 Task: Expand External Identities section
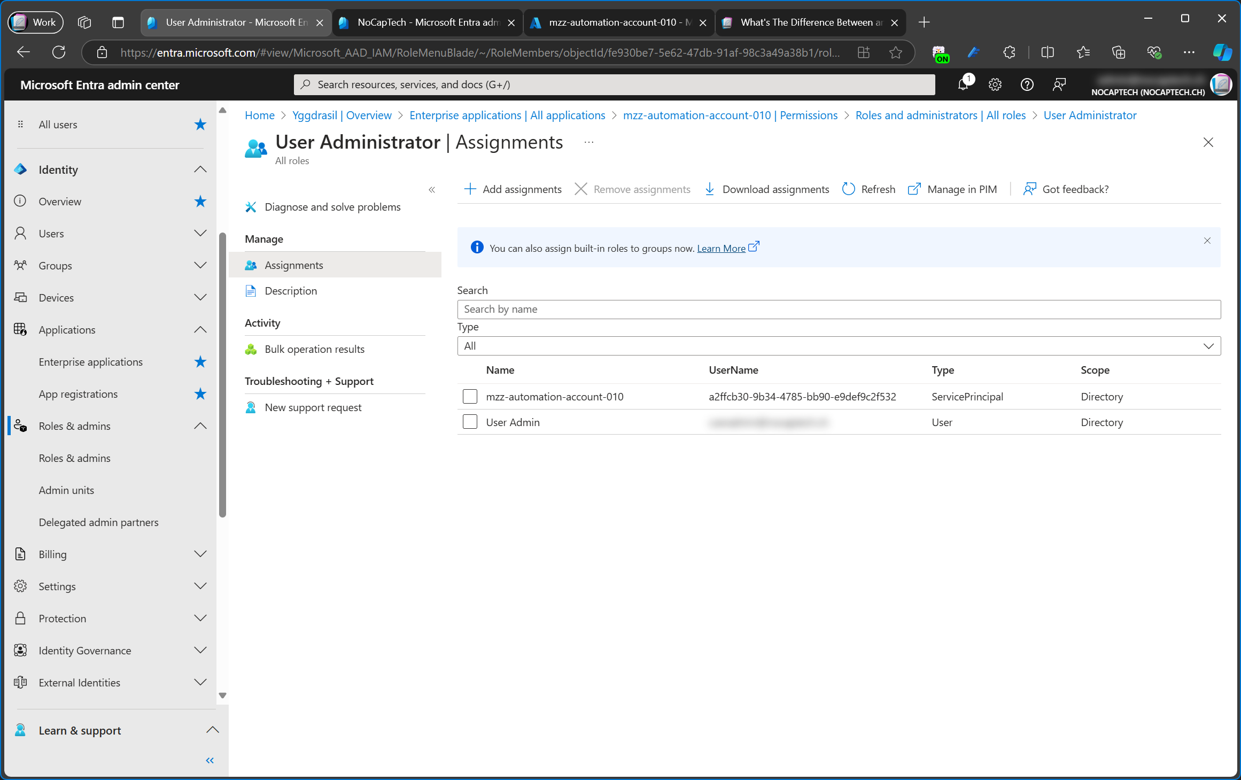[x=200, y=683]
